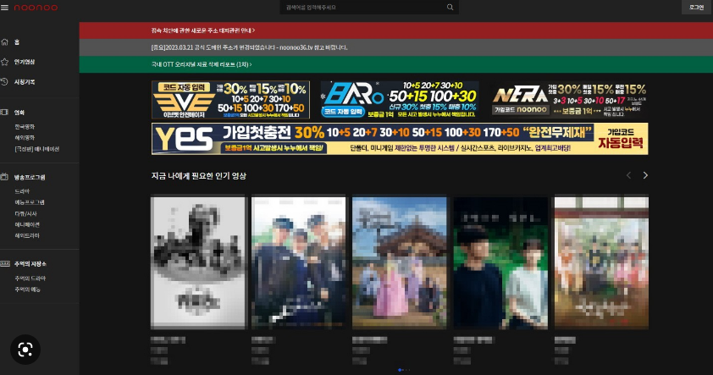Click the icon next to 추억의 저장소
The image size is (713, 375).
4,263
